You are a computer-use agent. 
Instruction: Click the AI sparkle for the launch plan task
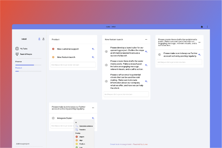click(146, 52)
